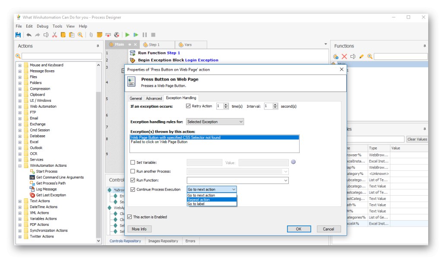Click the Paste clipboard icon in the toolbar
Screen dimensions: 442x259
point(72,35)
